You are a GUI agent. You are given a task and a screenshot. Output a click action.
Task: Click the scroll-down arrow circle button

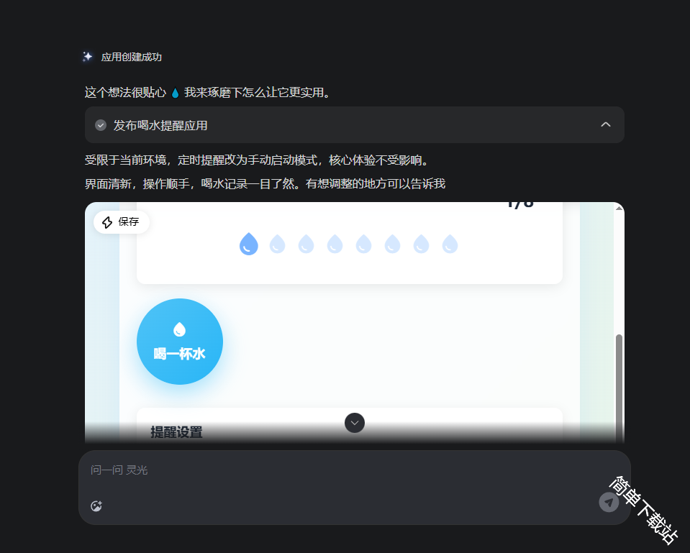click(x=355, y=423)
